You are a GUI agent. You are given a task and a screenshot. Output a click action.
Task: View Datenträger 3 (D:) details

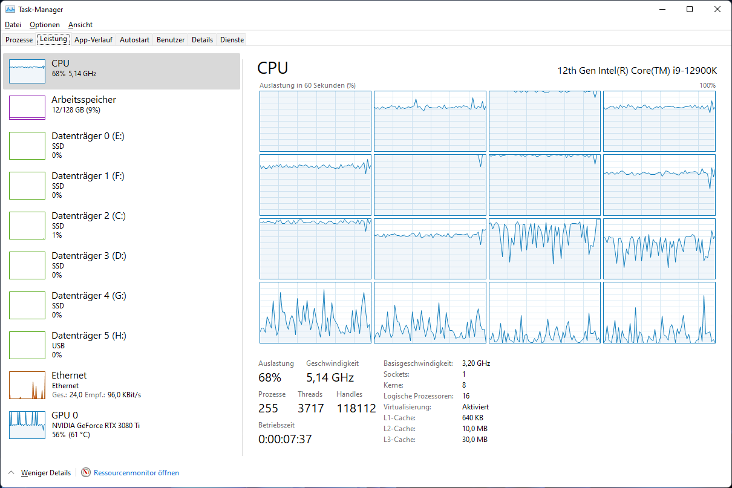tap(91, 265)
